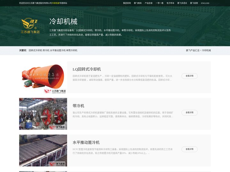Open 鹏飞视频 in top navigation
Screen dimensions: 230x172
[194, 3]
